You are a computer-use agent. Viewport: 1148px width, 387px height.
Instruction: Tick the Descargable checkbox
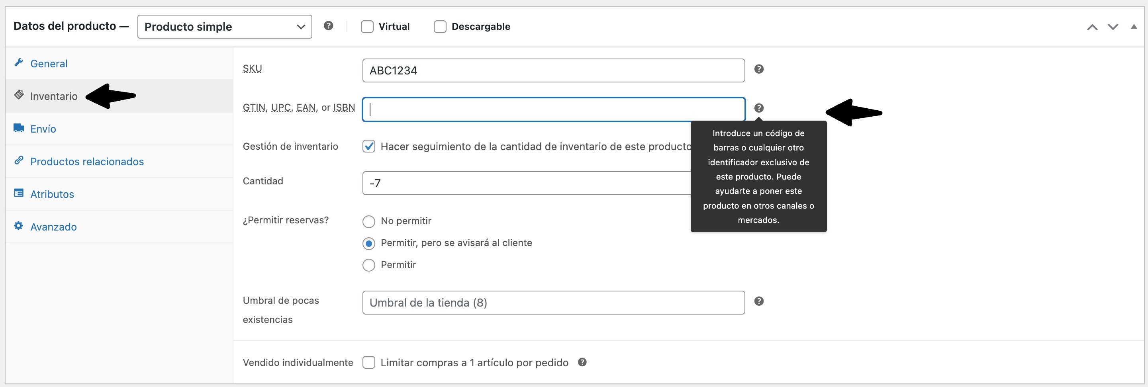point(440,27)
